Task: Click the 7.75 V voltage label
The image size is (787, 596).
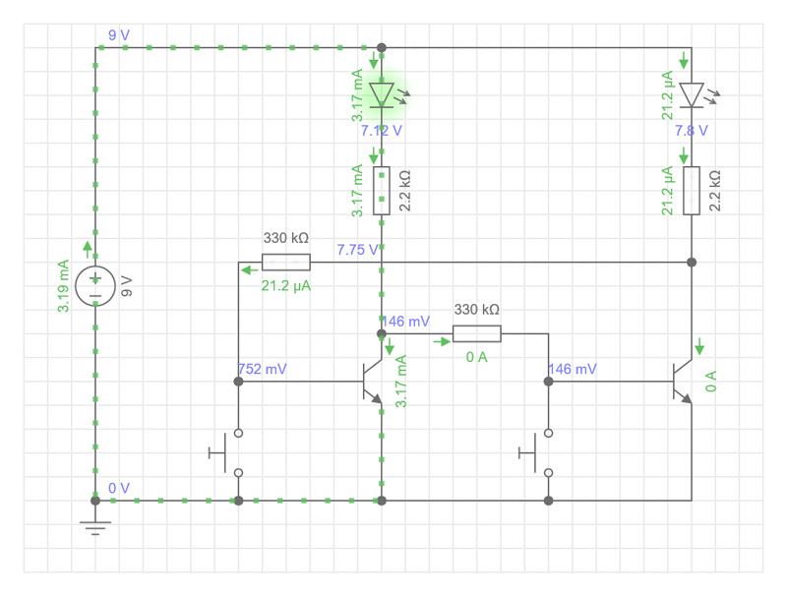Action: pyautogui.click(x=357, y=250)
